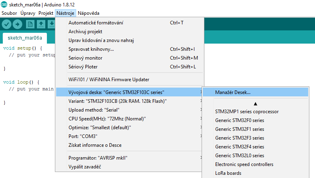Image resolution: width=315 pixels, height=178 pixels.
Task: Expand the CPU Speed 72Mhz submenu
Action: coord(129,119)
